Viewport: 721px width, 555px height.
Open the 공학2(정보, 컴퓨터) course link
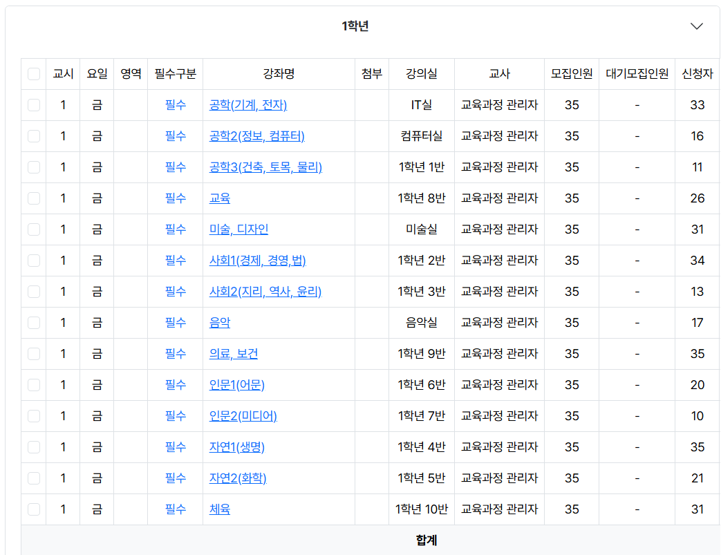(x=256, y=136)
